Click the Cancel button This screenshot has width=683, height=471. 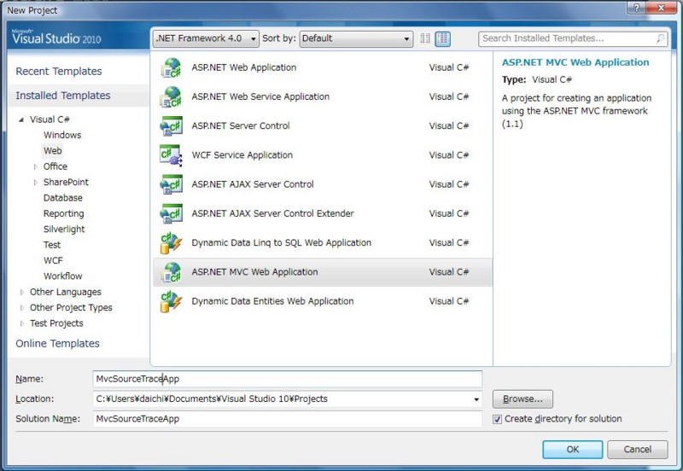pyautogui.click(x=637, y=450)
